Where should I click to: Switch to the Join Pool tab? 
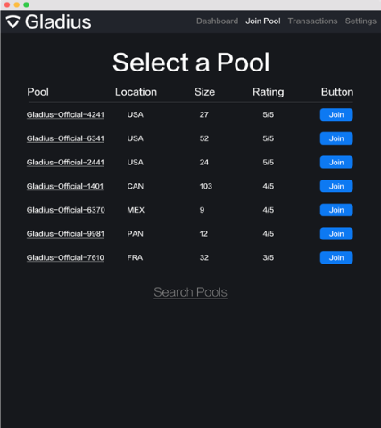click(263, 21)
